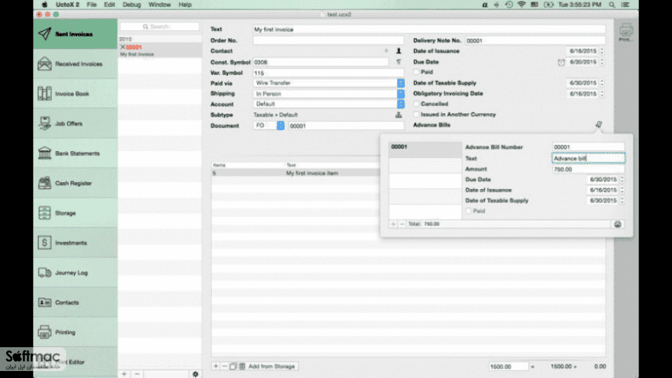
Task: Open the Help menu
Action: [x=185, y=5]
